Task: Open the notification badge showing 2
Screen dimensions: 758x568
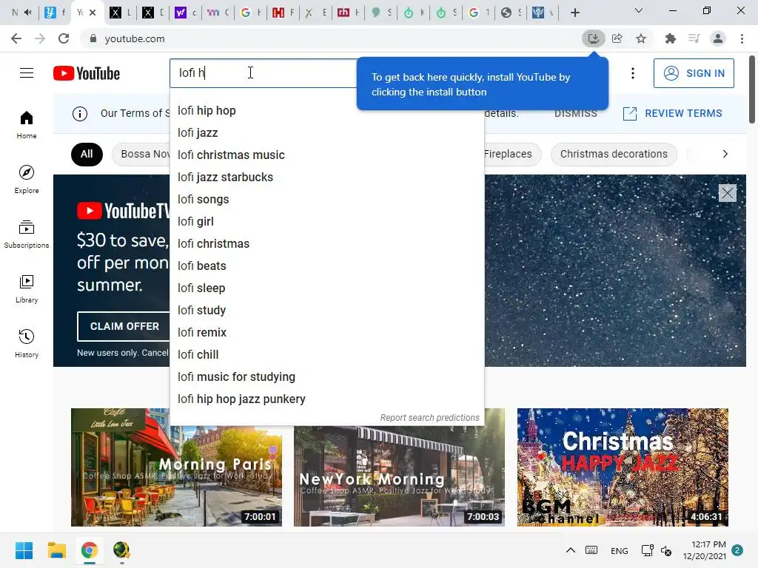Action: (x=737, y=550)
